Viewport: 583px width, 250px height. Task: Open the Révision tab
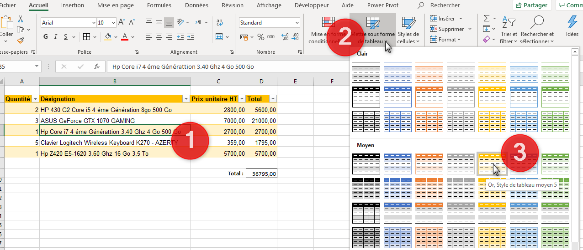point(233,5)
